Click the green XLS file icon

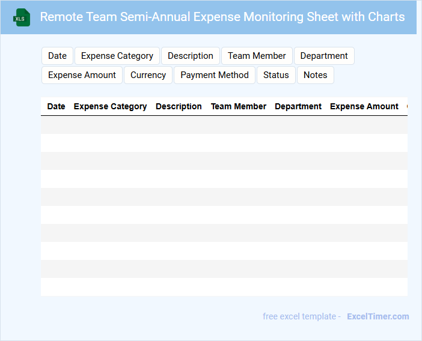(22, 17)
